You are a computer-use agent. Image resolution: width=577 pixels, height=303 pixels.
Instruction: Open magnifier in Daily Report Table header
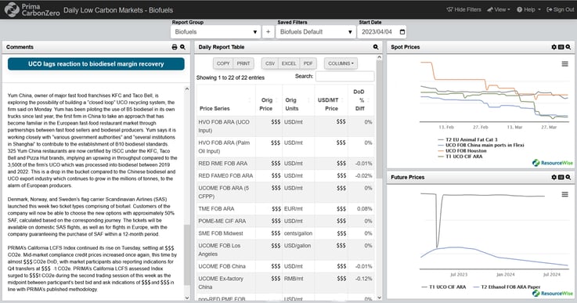click(376, 47)
